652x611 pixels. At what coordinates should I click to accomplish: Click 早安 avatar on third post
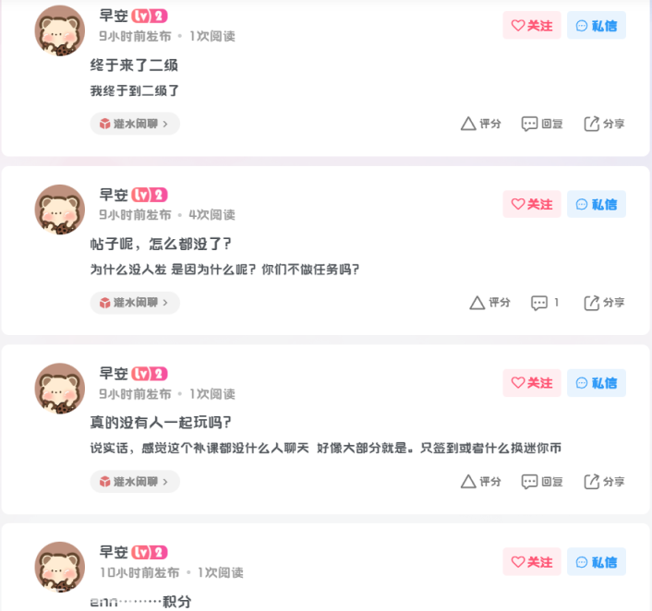pos(59,389)
